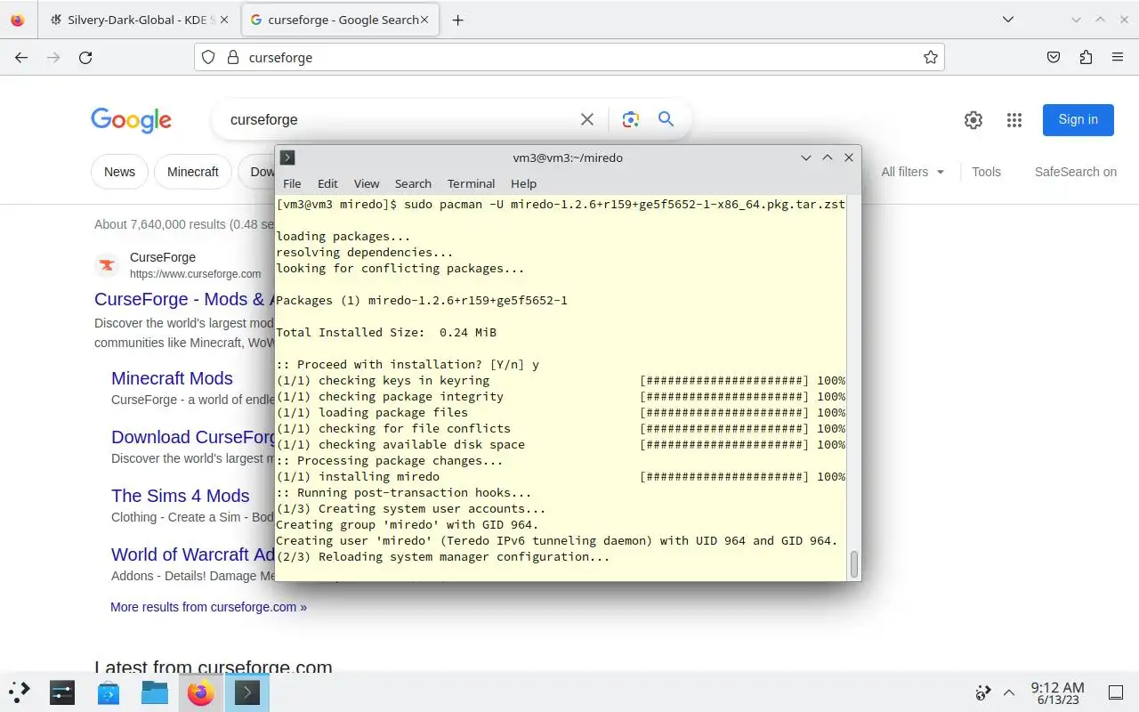Screen dimensions: 1139x712
Task: Close the Silvery-Dark-Global tab
Action: 223,20
